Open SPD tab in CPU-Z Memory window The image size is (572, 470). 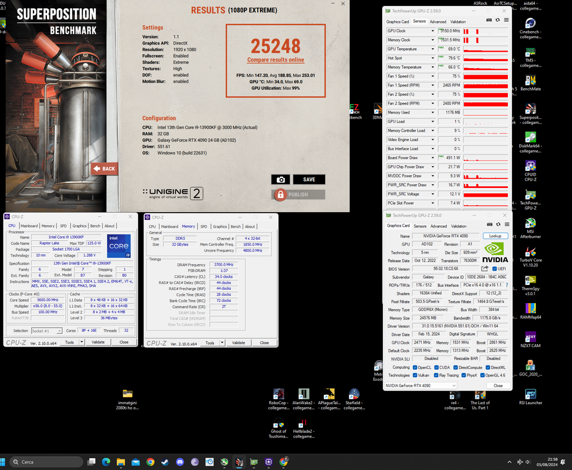pyautogui.click(x=203, y=227)
